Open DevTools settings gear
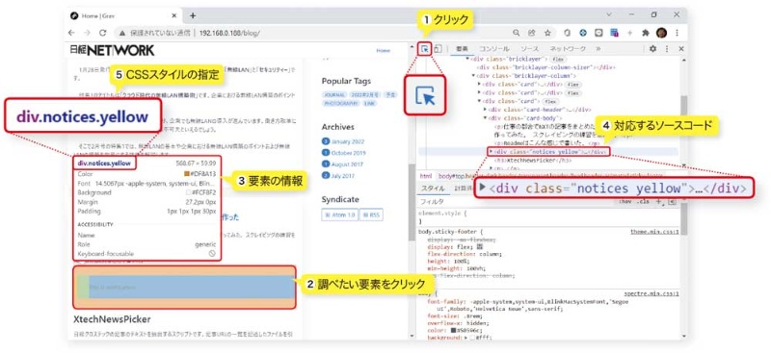 pyautogui.click(x=653, y=49)
